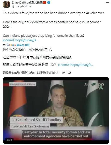111x145 pixels.
Task: Click the ARY News logo in video
Action: [94, 85]
